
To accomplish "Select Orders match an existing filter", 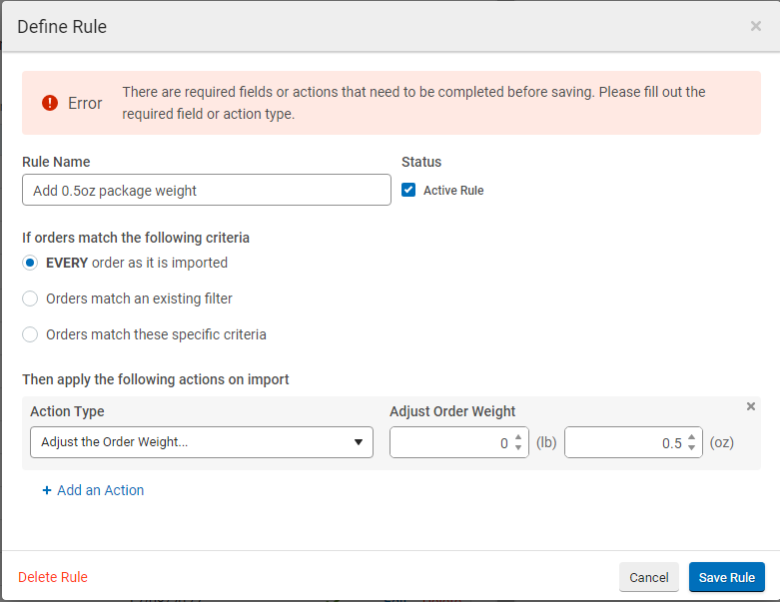I will (x=30, y=299).
